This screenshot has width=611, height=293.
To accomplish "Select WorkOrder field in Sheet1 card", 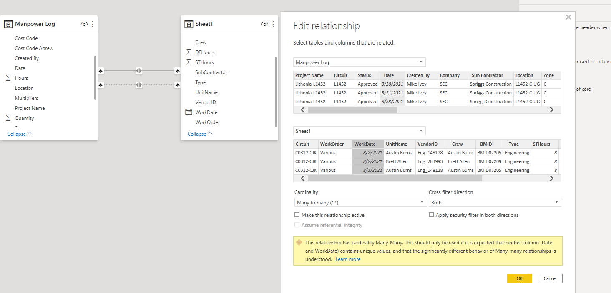I will coord(207,122).
